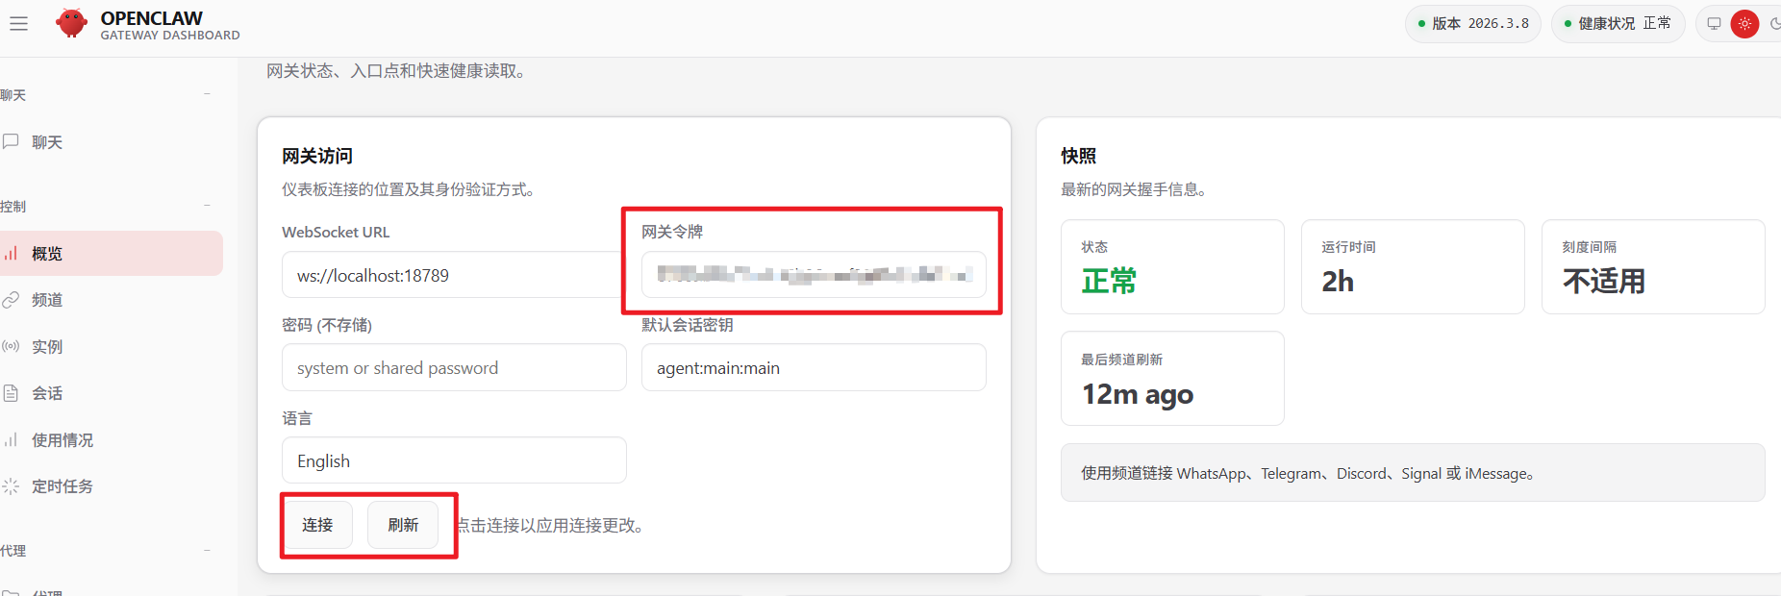This screenshot has height=596, width=1781.
Task: Collapse the 代理 sidebar section
Action: tap(207, 551)
